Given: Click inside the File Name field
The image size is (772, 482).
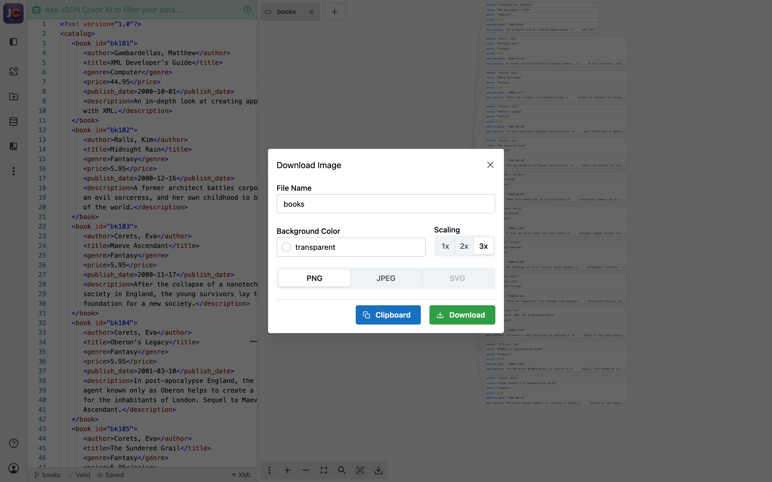Looking at the screenshot, I should (x=385, y=204).
